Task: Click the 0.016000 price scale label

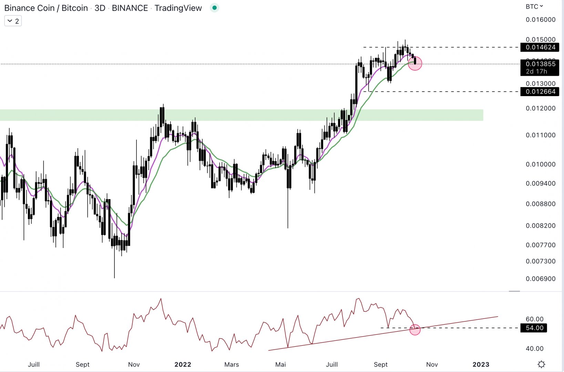Action: [540, 20]
